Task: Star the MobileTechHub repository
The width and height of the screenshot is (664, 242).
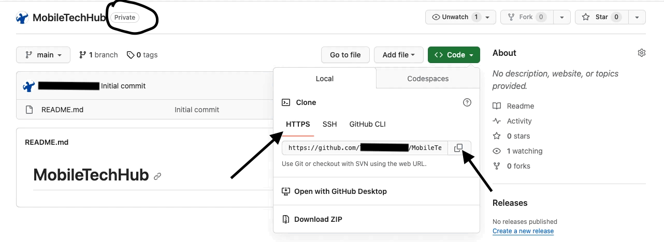Action: pos(602,17)
